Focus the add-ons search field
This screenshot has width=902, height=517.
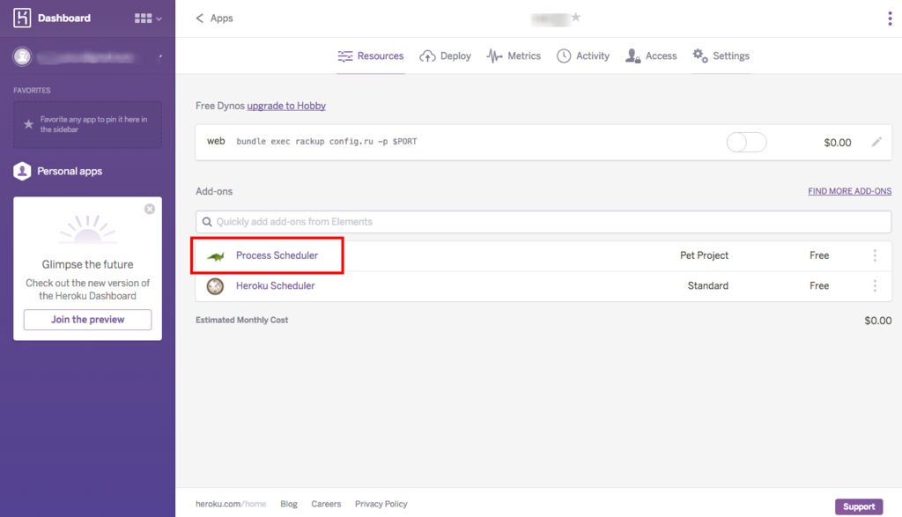pos(543,222)
